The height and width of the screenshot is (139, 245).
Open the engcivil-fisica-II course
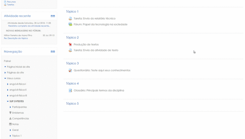18,90
